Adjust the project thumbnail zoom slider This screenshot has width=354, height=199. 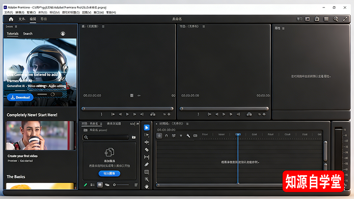115,184
